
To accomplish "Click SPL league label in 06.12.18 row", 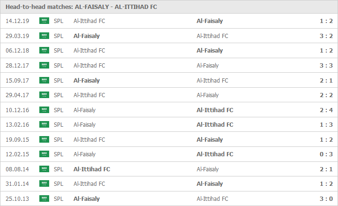I will (x=59, y=51).
